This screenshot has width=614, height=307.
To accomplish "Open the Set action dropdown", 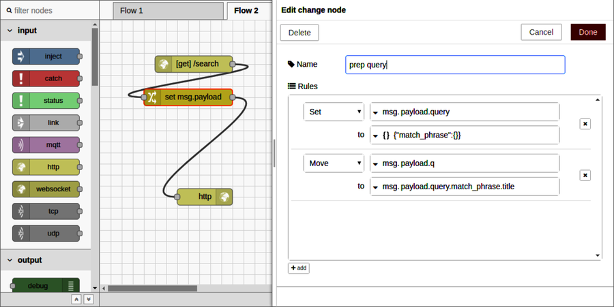I will (x=334, y=112).
